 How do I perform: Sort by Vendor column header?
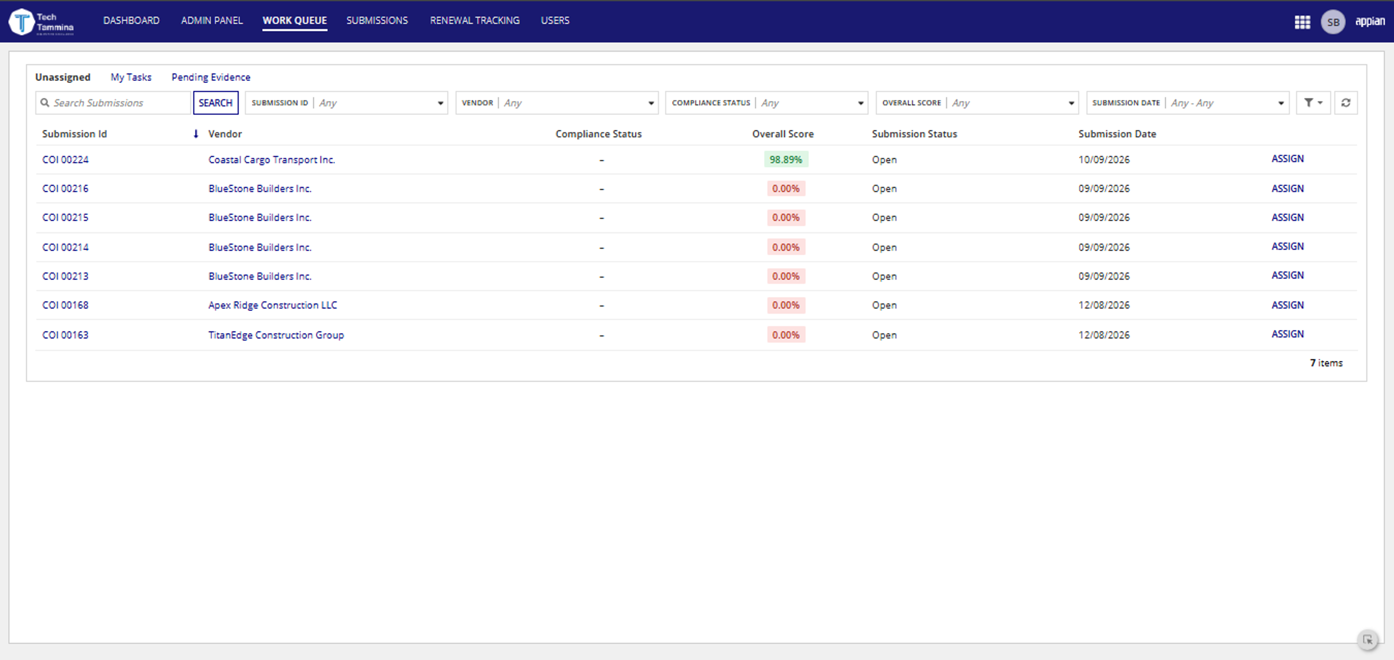(225, 133)
